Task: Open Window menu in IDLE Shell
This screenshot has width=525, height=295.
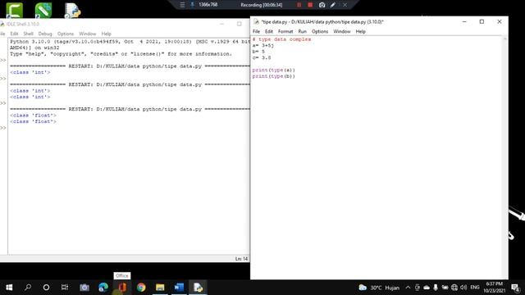Action: coord(88,34)
